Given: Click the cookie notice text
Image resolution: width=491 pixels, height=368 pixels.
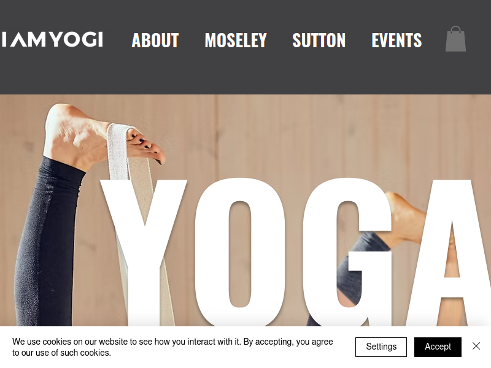Looking at the screenshot, I should [x=172, y=347].
